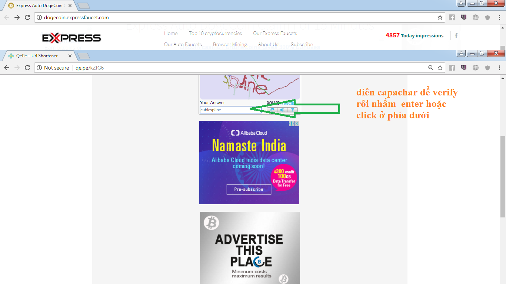Click the QePe page vertical scrollbar thumb
Viewport: 506px width, 284px height.
(x=503, y=177)
